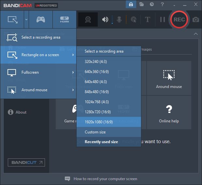Viewport: 202px width, 185px height.
Task: Choose Select a recording area in the menu
Action: point(38,37)
